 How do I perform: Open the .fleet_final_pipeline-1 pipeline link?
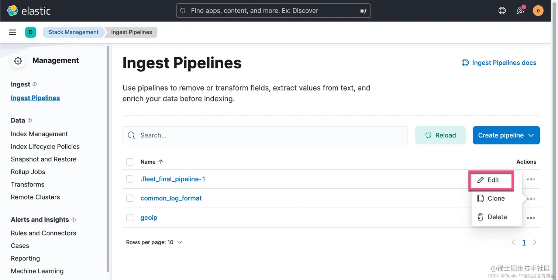173,179
